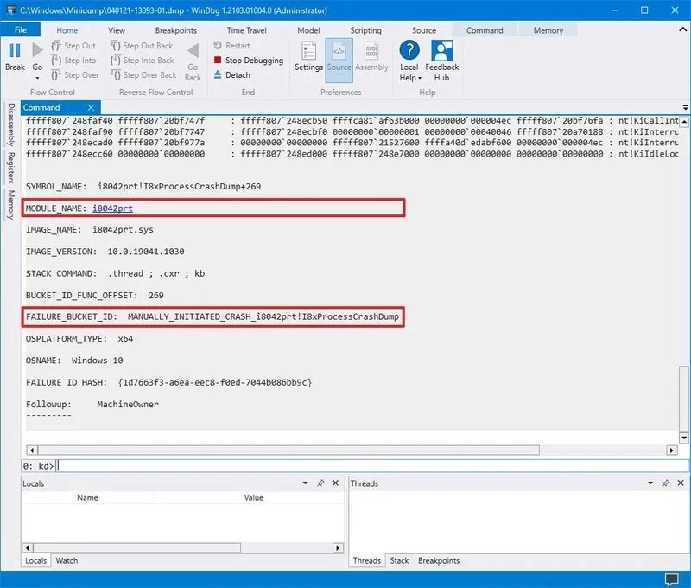Open Local Help question mark
This screenshot has width=691, height=588.
click(x=409, y=50)
